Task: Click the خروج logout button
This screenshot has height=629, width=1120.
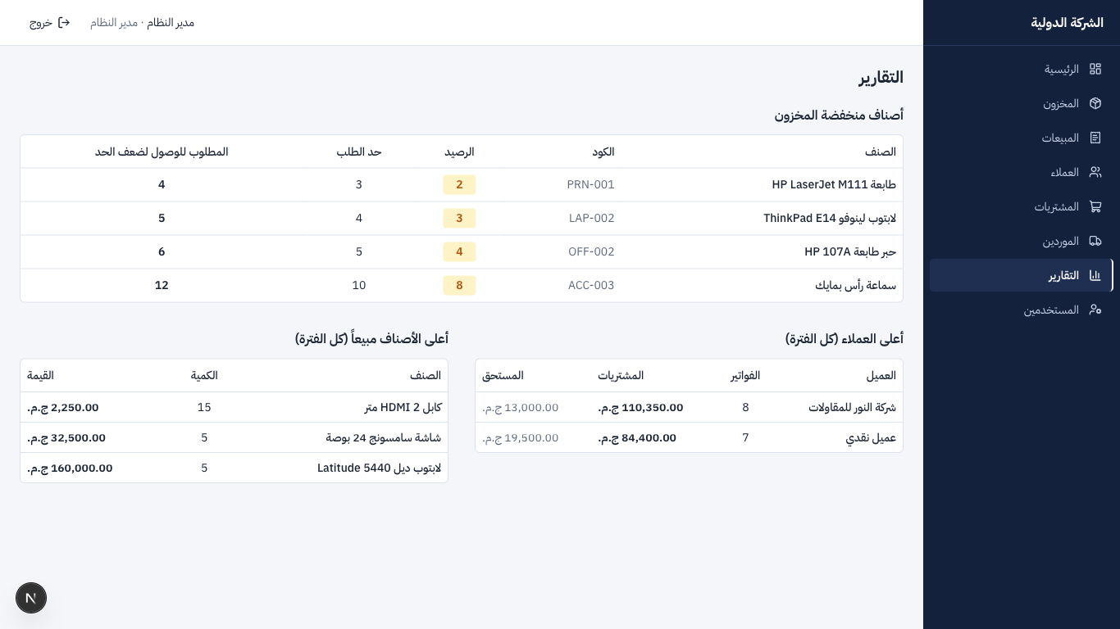Action: coord(50,22)
